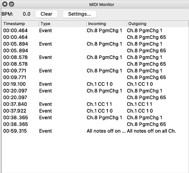This screenshot has height=173, width=189.
Task: Click the truncated incoming All notes off on ...
Action: (106, 131)
